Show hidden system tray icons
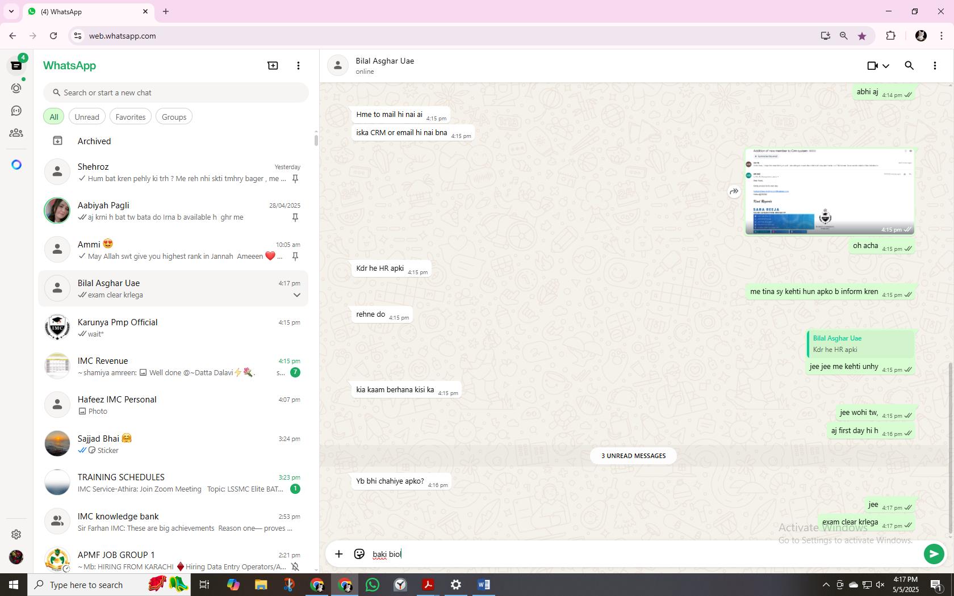 [x=826, y=585]
